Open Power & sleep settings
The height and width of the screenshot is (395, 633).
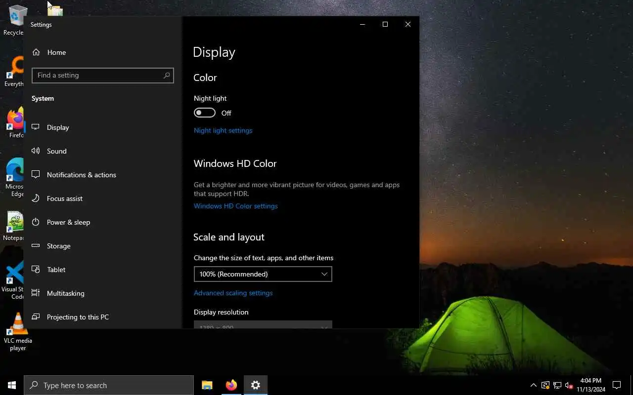(103, 222)
